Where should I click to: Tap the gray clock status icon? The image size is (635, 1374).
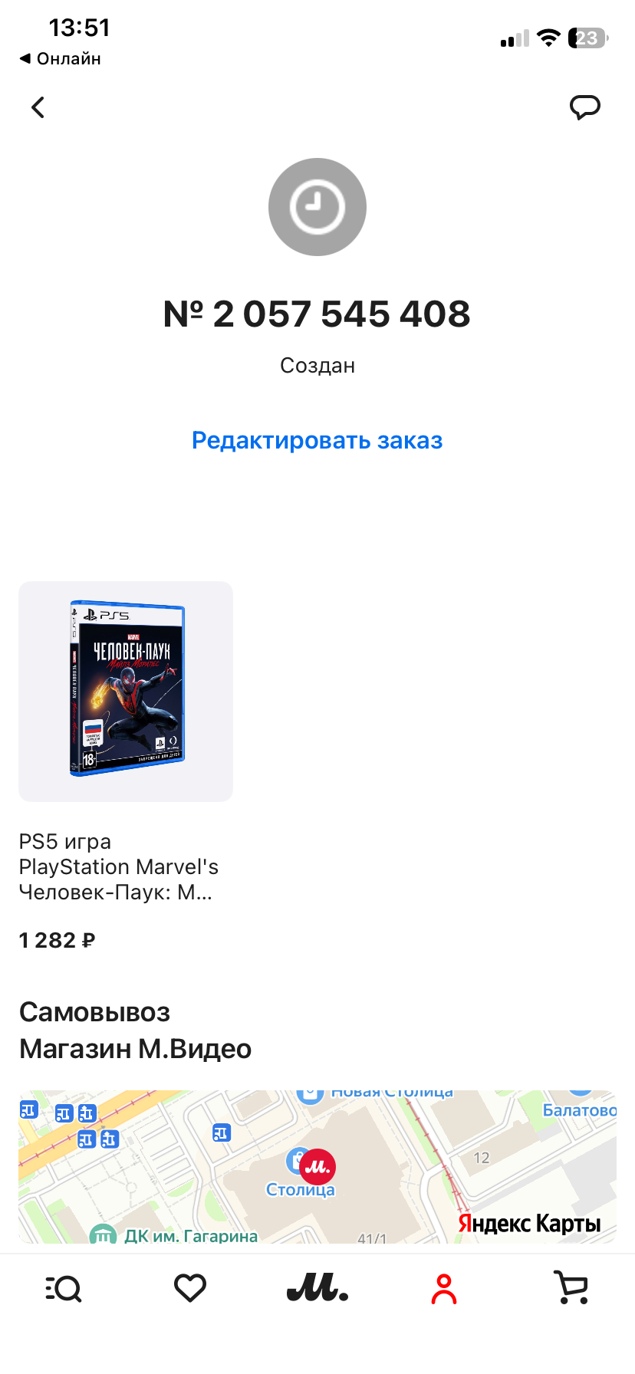tap(317, 207)
